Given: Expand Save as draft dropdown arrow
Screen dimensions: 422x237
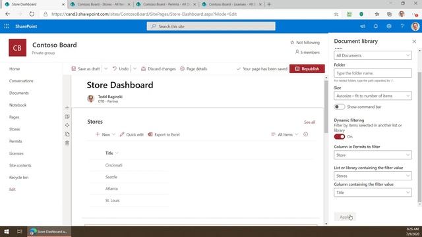Looking at the screenshot, I should [x=105, y=68].
